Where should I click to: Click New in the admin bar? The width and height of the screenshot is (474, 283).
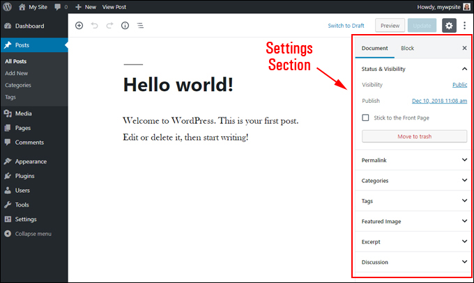(x=86, y=7)
